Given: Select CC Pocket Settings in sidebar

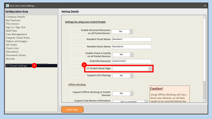Looking at the screenshot, I should [x=16, y=66].
